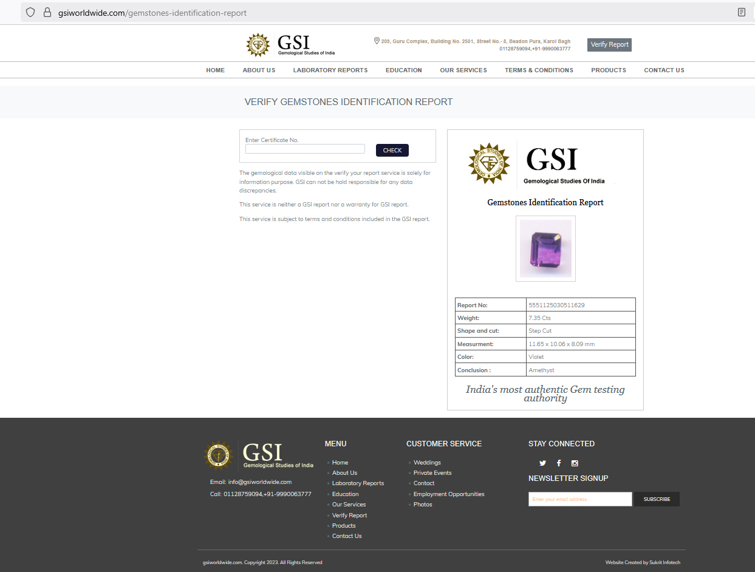Click India's most authentic Gem testing tagline
The image size is (755, 572).
click(545, 393)
